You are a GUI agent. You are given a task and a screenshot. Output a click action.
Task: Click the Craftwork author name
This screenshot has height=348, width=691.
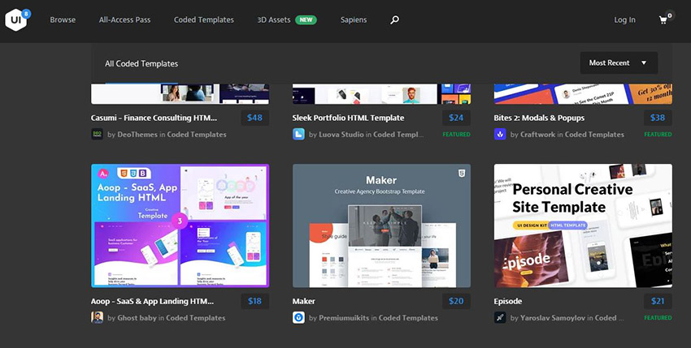537,135
